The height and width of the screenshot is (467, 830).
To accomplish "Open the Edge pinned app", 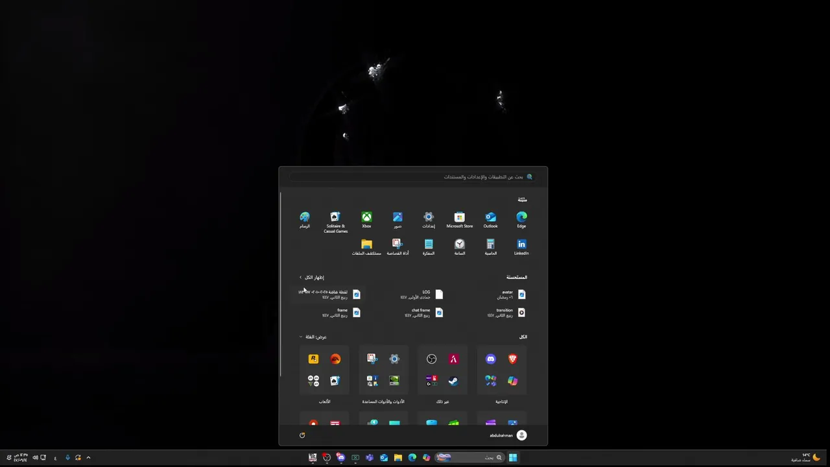I will click(x=521, y=220).
